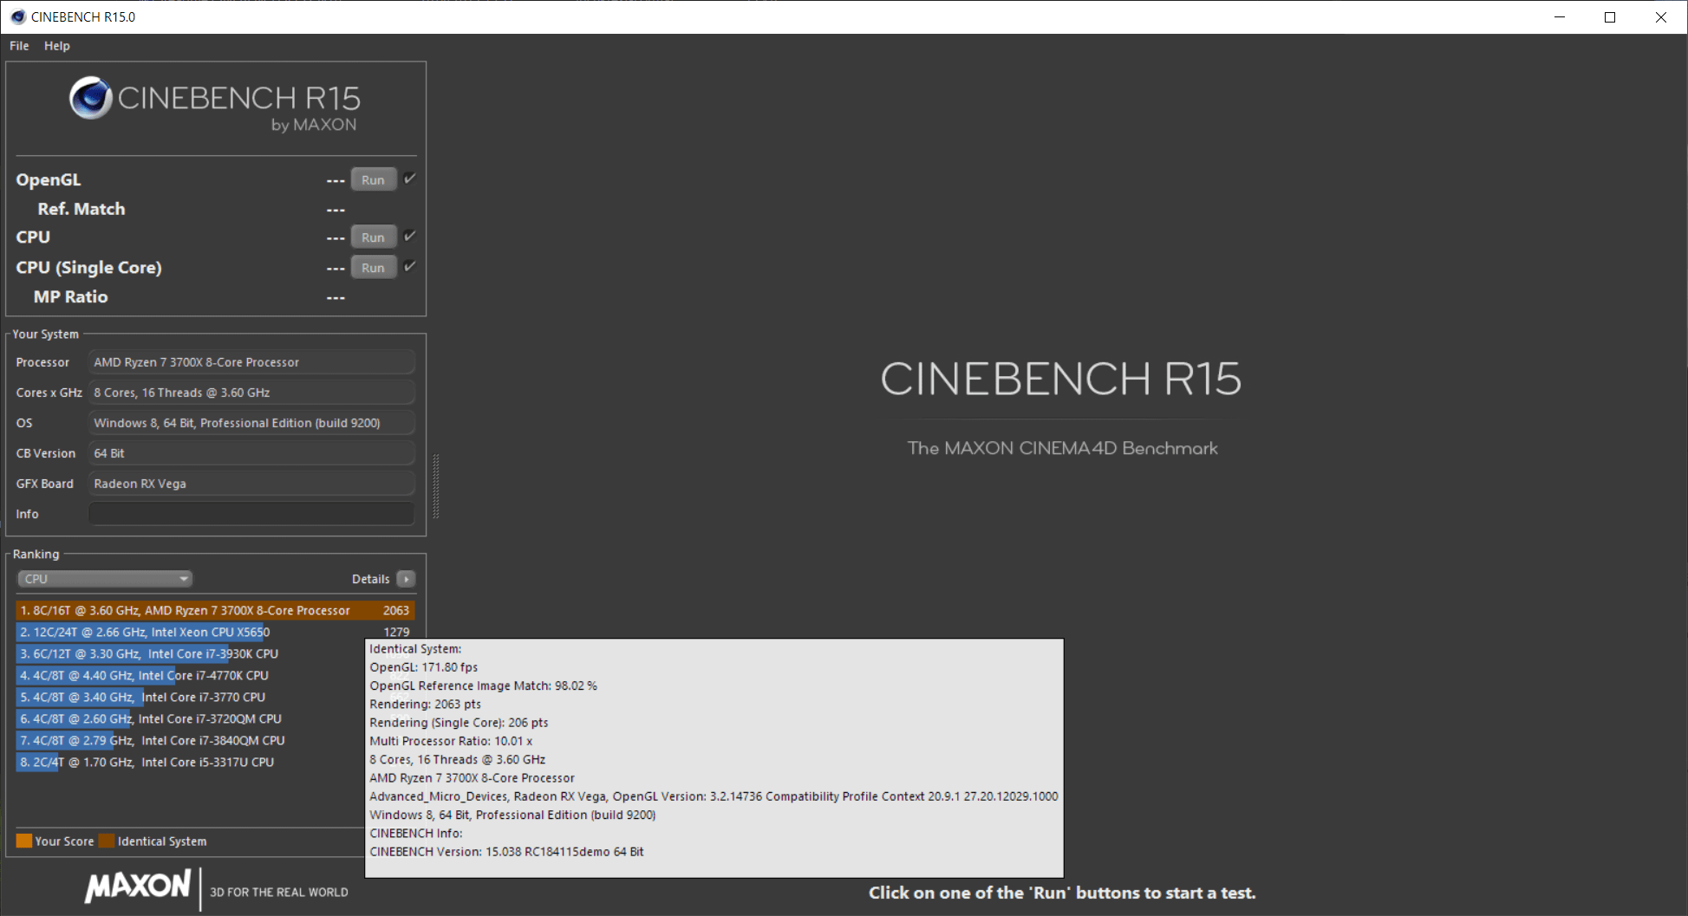Viewport: 1688px width, 916px height.
Task: Select ranking entry AMD Ryzen 7 3700X
Action: pos(215,611)
